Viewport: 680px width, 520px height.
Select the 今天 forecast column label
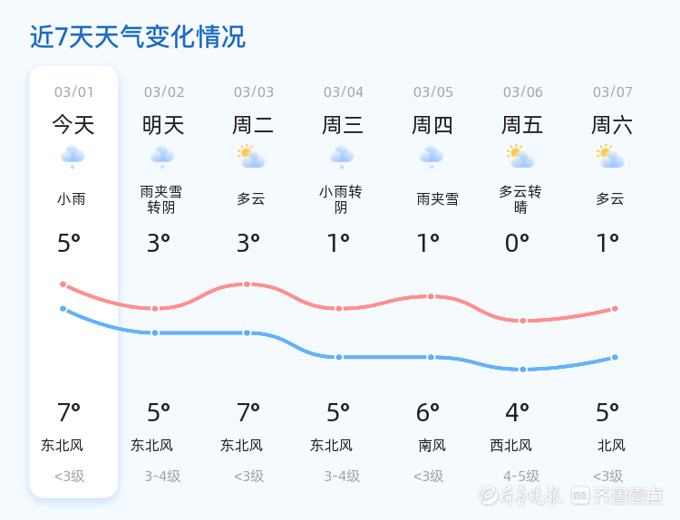73,124
